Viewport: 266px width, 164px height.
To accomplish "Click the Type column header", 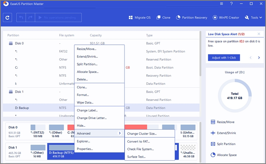I will [149, 35].
